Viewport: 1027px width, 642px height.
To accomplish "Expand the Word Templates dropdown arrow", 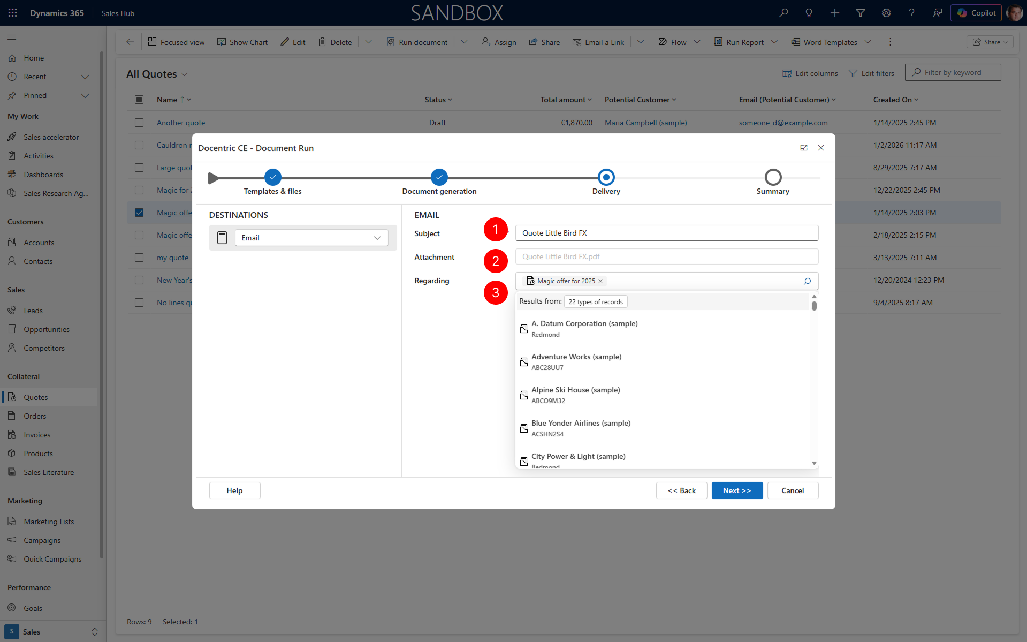I will point(868,42).
